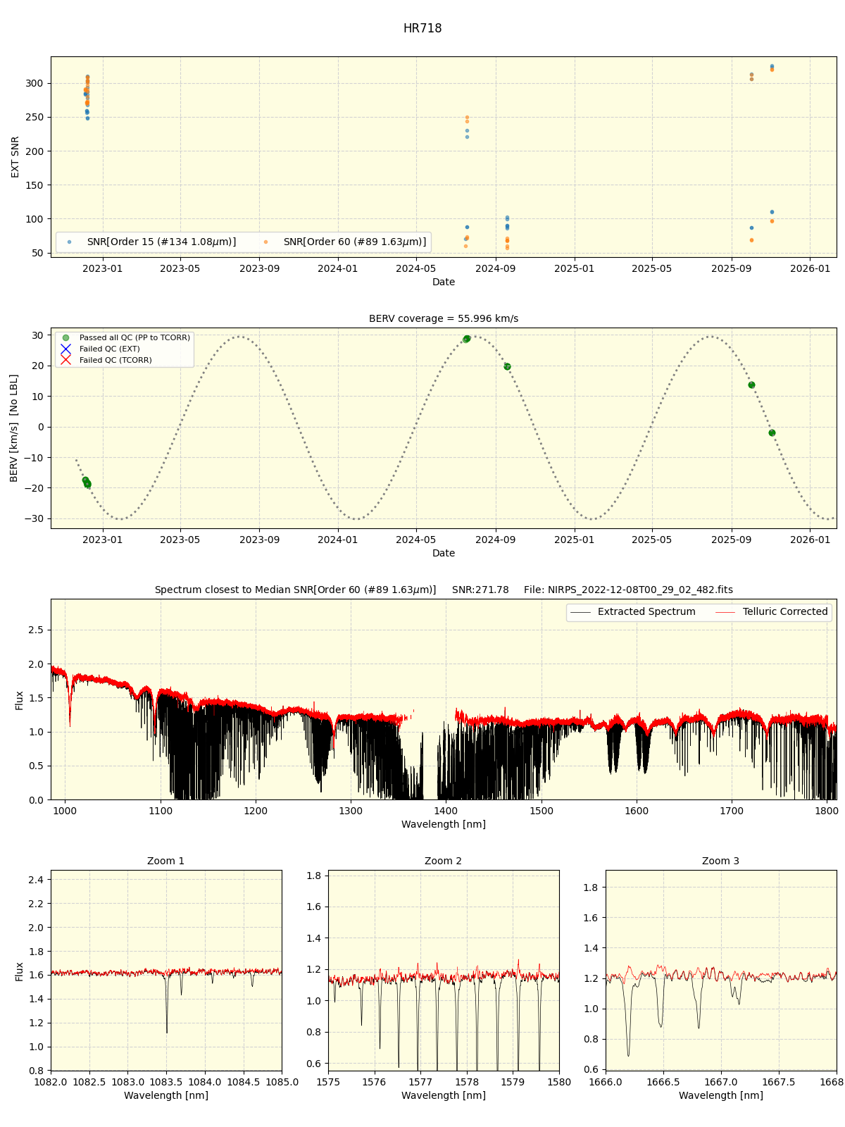Click the red X marker in the BERV legend
Screen dimensions: 845x1127
pos(65,360)
